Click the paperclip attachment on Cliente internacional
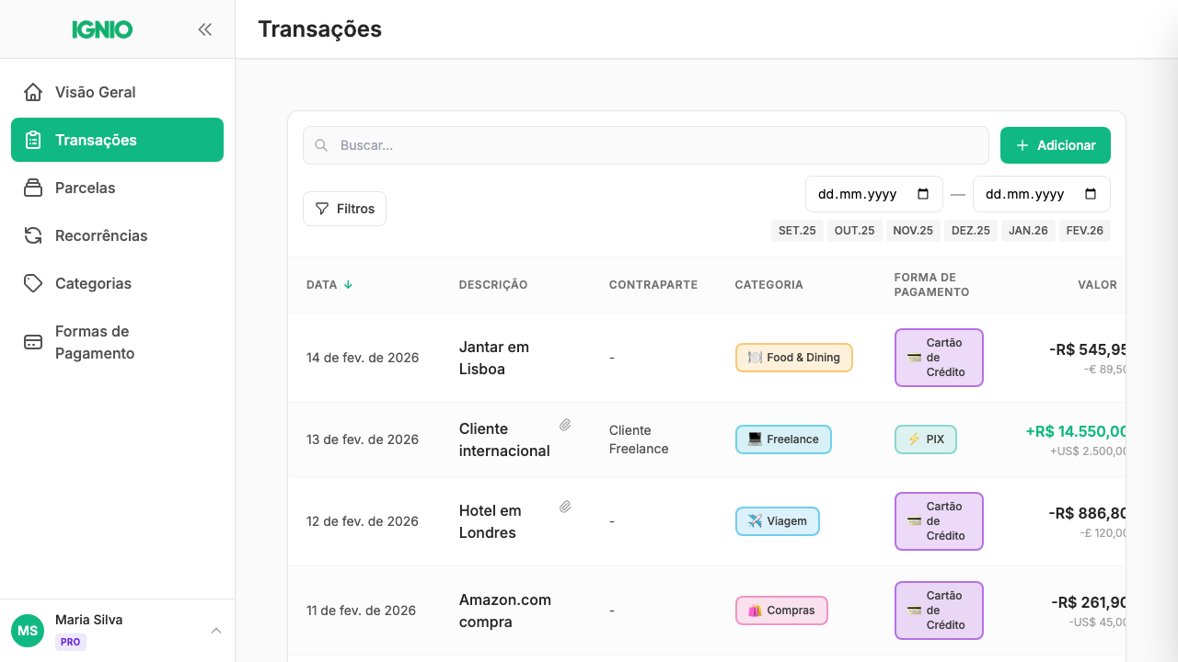 565,425
